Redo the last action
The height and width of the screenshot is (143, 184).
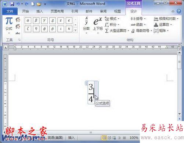[26, 4]
